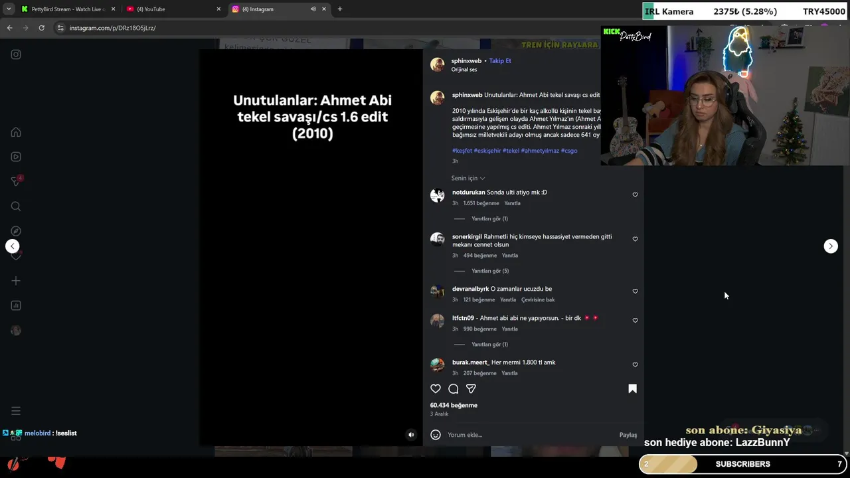Expand Senin için comment sort dropdown

pos(468,178)
